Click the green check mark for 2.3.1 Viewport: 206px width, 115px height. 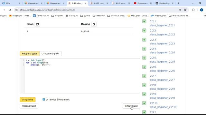point(144,112)
